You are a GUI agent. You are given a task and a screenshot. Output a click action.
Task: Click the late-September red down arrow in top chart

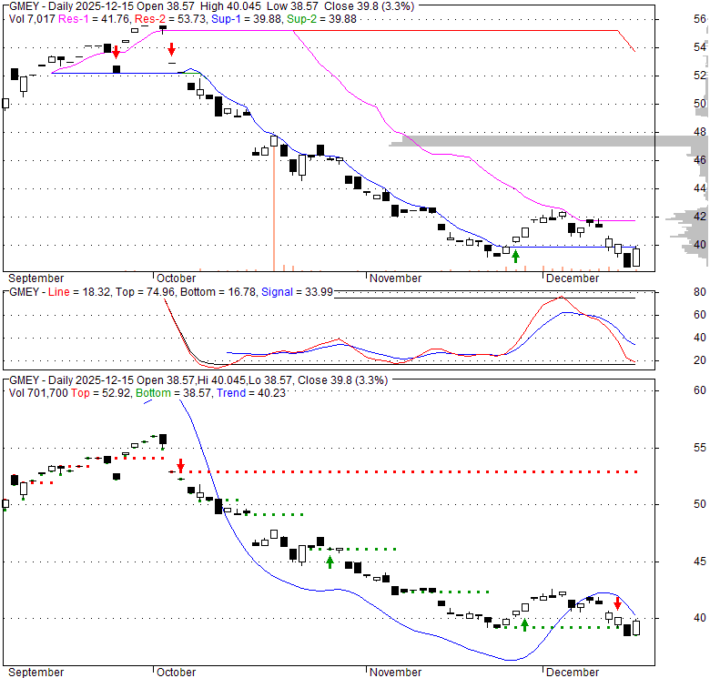(x=116, y=52)
